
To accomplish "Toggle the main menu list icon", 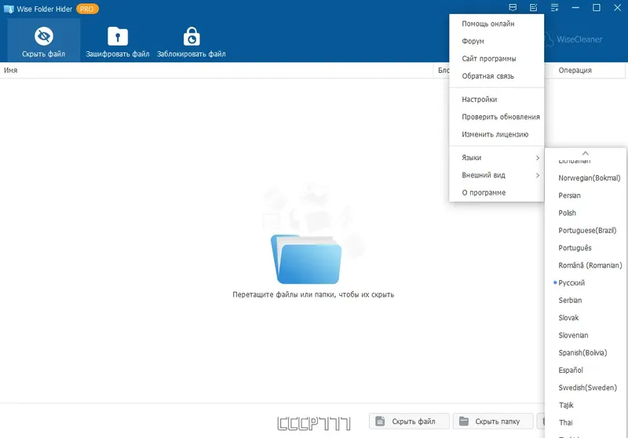I will pyautogui.click(x=554, y=8).
